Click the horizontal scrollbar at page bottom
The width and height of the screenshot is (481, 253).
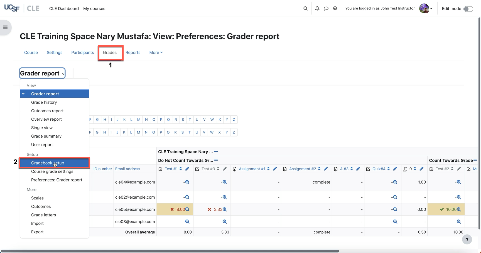coord(170,251)
